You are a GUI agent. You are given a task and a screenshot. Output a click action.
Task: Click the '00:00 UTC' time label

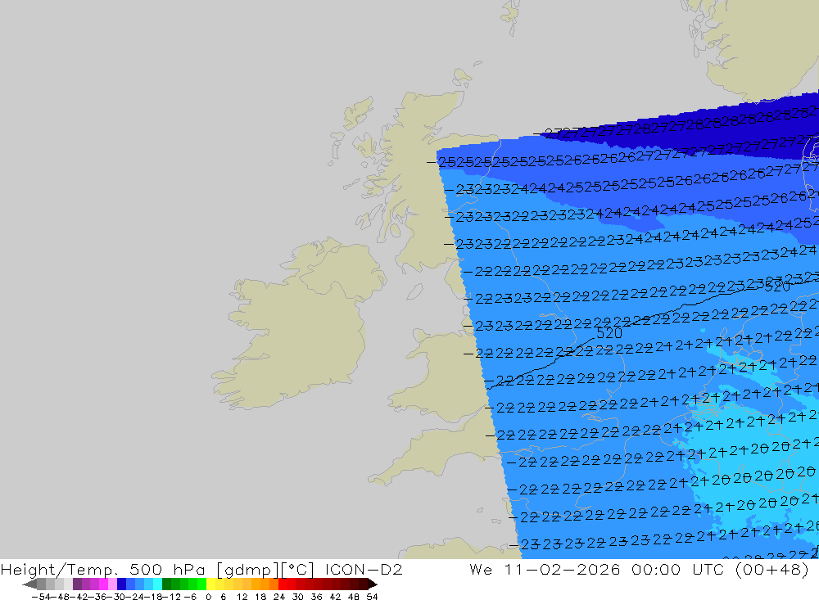tap(680, 569)
